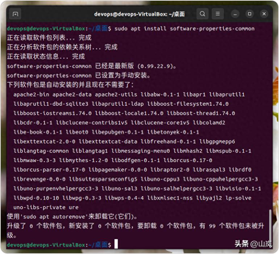Image resolution: width=279 pixels, height=254 pixels.
Task: Click package name 'libclucene-contribs1v5'
Action: [92, 123]
